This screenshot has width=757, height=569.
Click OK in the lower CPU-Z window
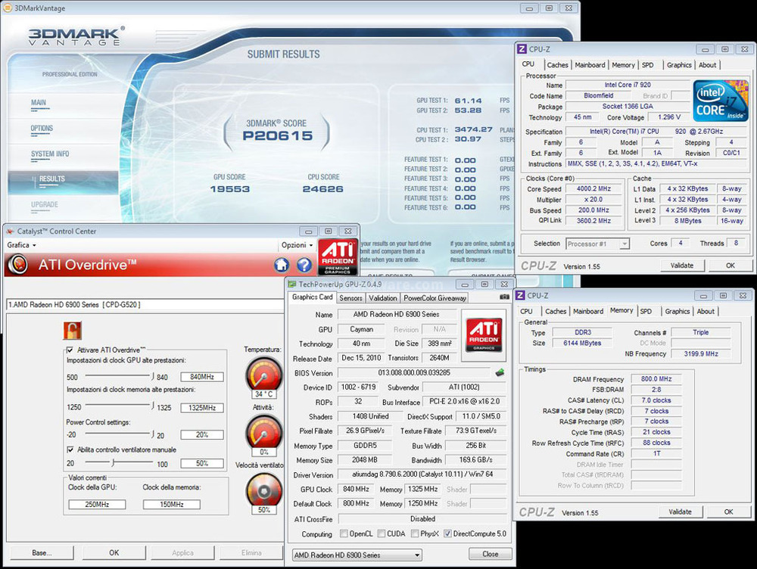pos(728,511)
